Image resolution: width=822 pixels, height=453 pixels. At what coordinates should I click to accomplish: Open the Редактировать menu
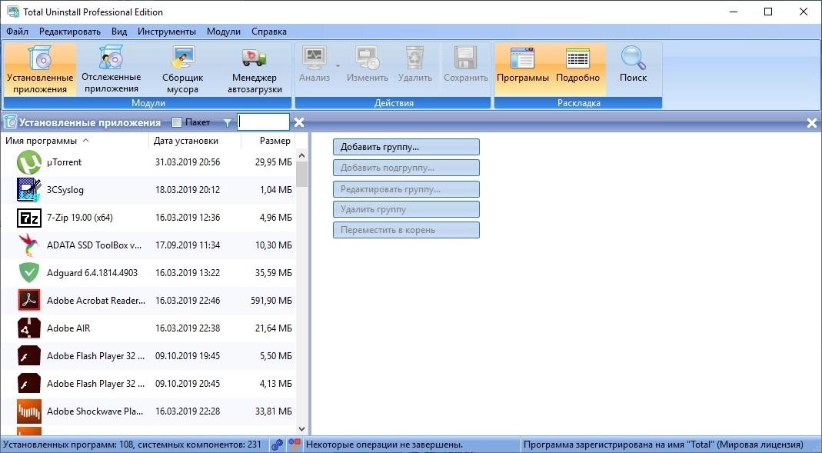[70, 32]
